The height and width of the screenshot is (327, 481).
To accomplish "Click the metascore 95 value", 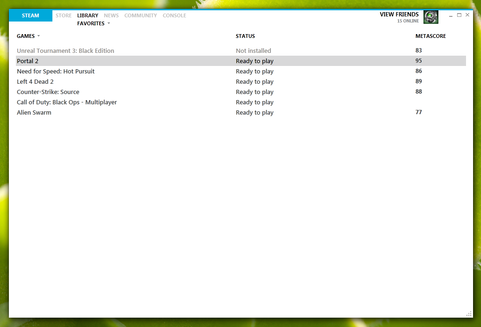I will (419, 61).
